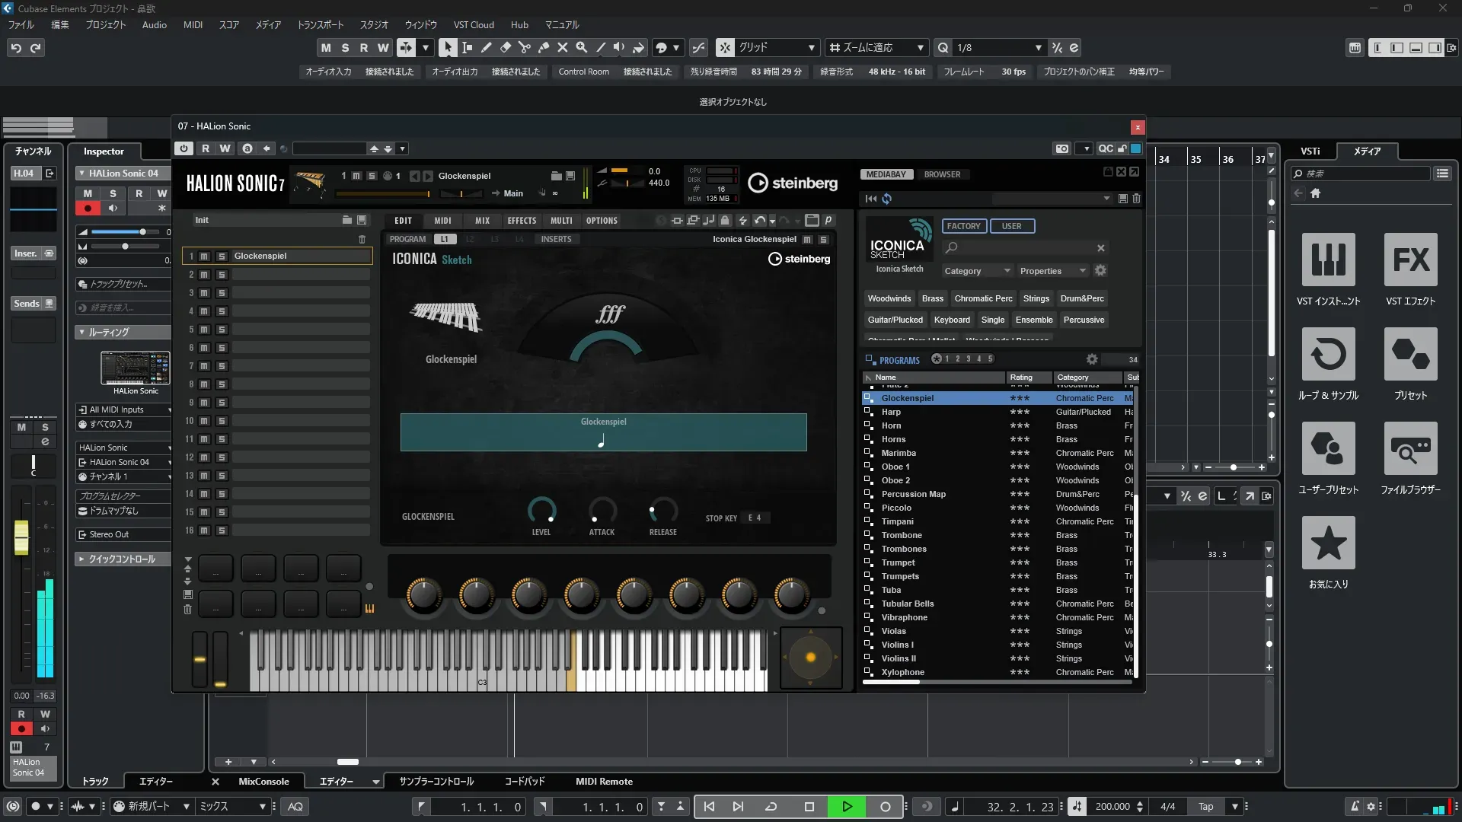
Task: Select the Vibraphone program
Action: [x=904, y=617]
